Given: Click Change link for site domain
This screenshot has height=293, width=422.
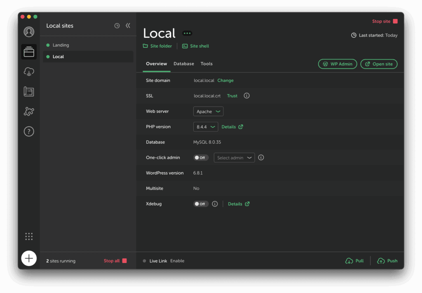Looking at the screenshot, I should [x=225, y=80].
